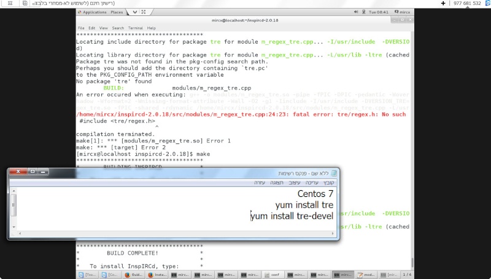
Task: Click Notepad vertical scrollbar up arrow
Action: (14, 191)
